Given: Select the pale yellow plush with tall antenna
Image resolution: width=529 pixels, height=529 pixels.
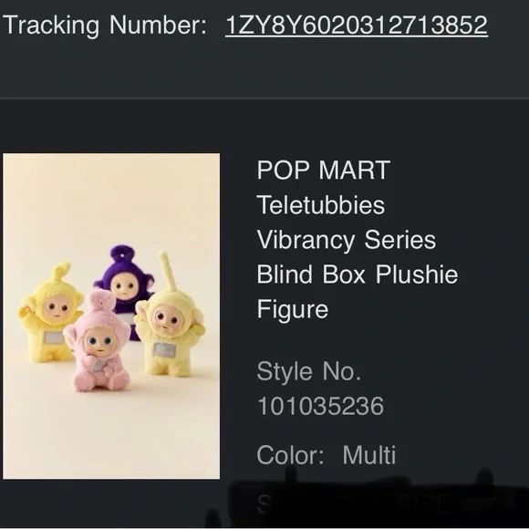Looking at the screenshot, I should [169, 317].
